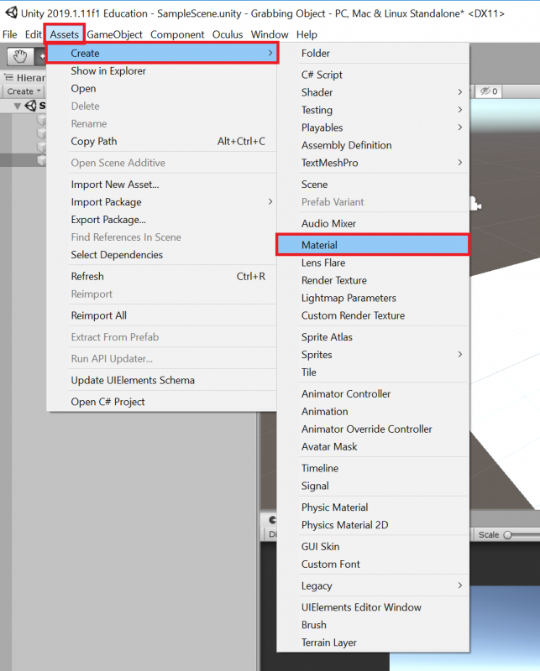Image resolution: width=540 pixels, height=671 pixels.
Task: Open the Component menu
Action: 177,34
